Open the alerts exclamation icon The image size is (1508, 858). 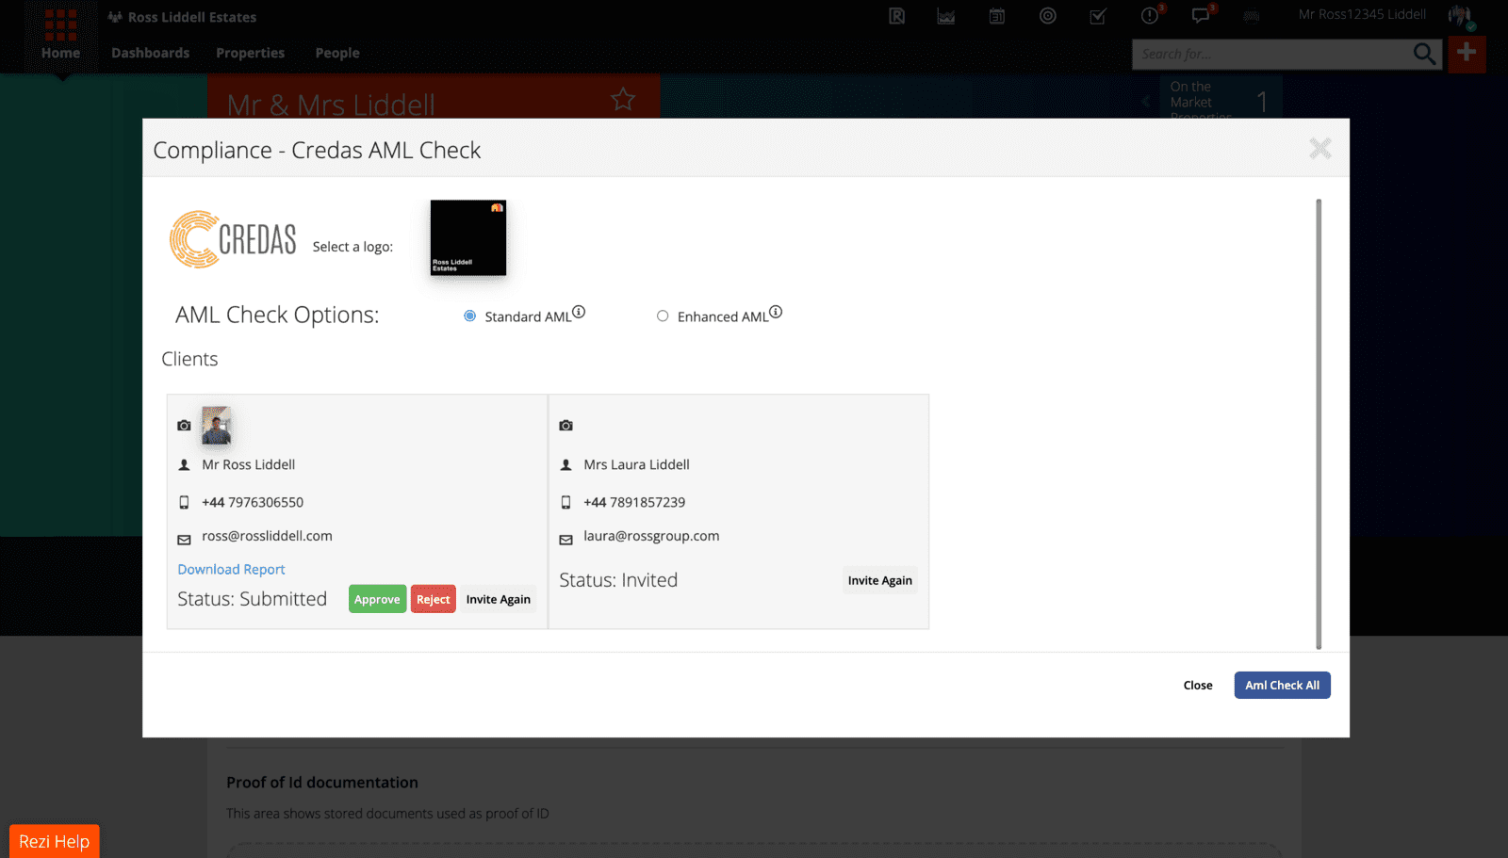1150,15
